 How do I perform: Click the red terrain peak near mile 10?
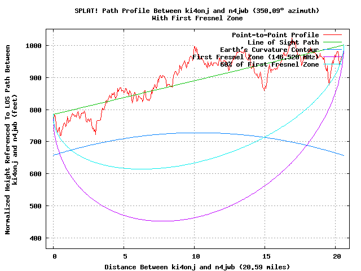pos(195,47)
